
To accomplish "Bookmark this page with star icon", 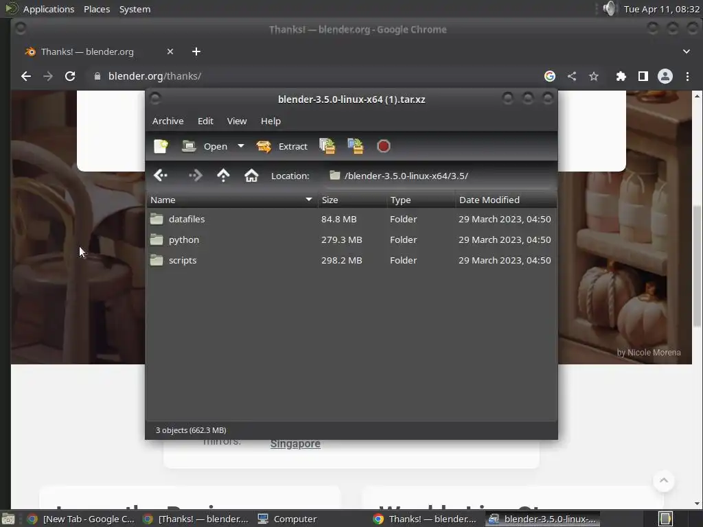I will coord(594,76).
